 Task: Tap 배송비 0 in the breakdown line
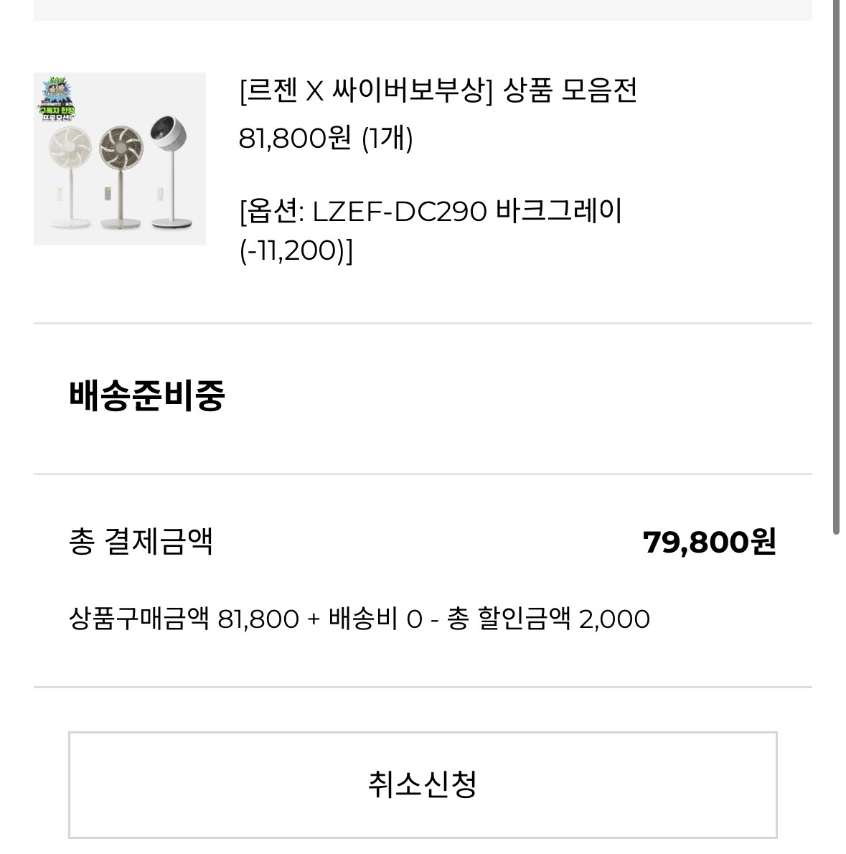375,619
